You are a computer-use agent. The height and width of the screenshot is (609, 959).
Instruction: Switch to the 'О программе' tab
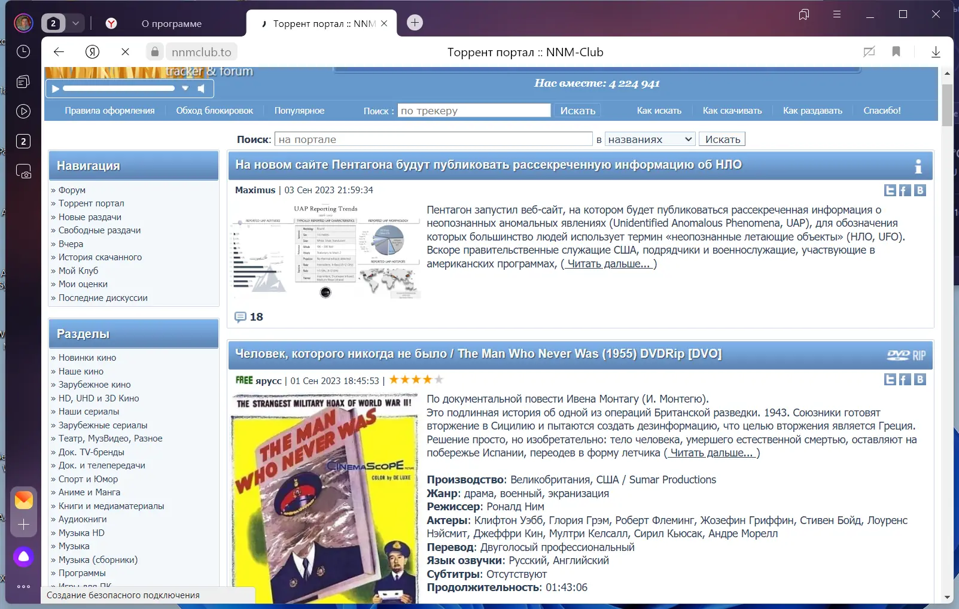172,24
